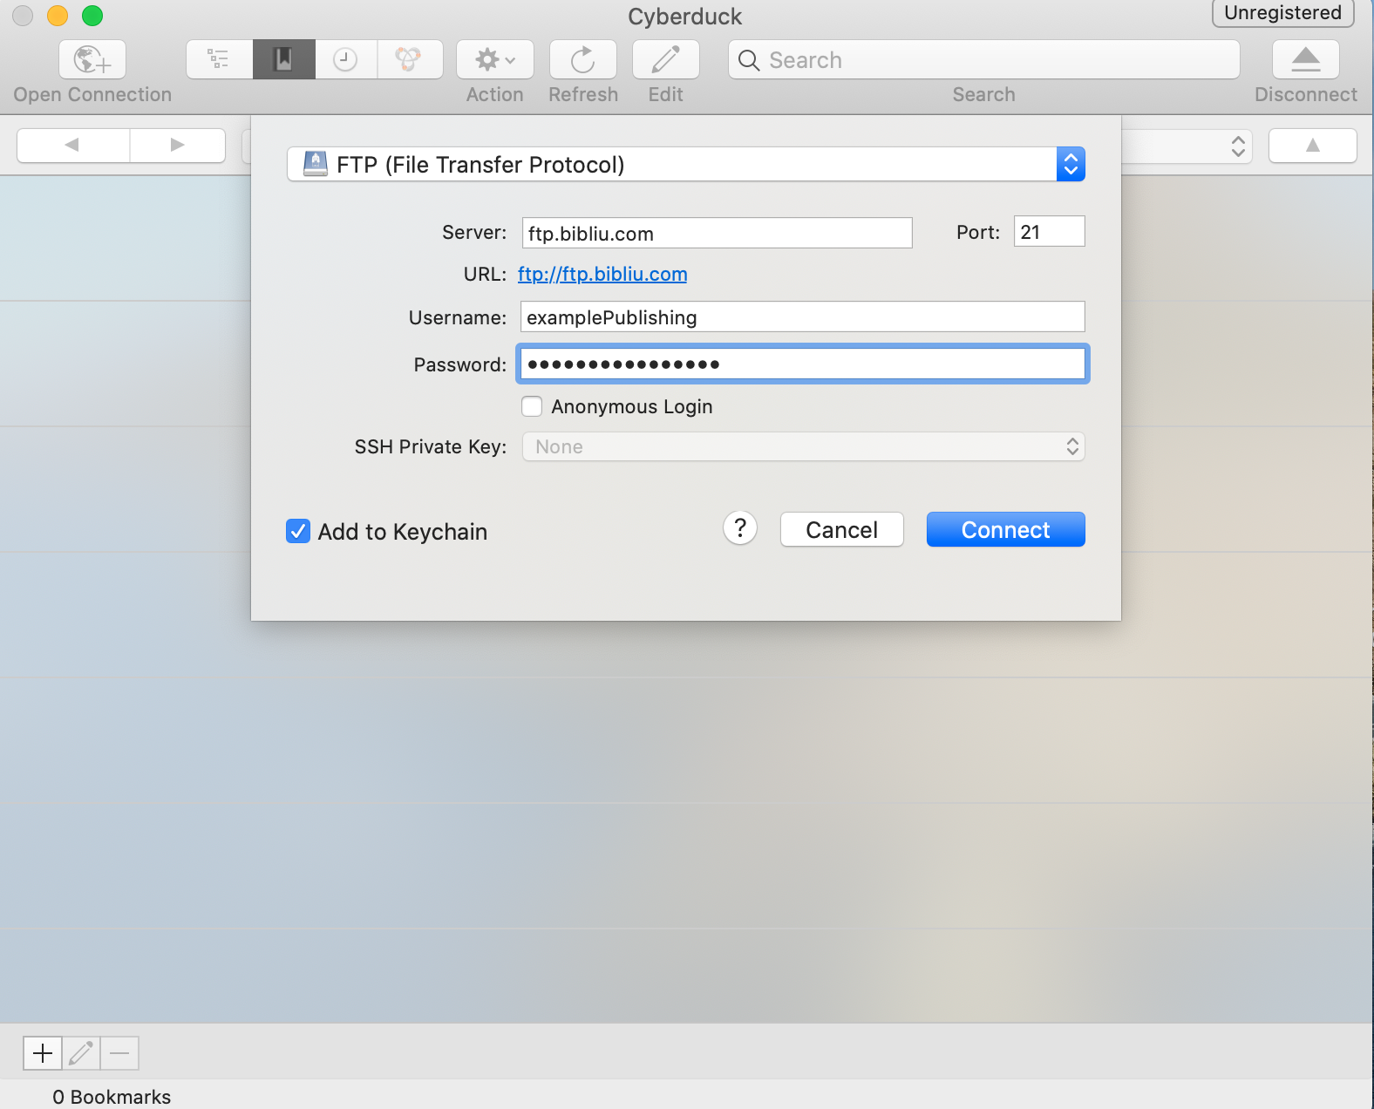This screenshot has width=1374, height=1109.
Task: Click the Edit pencil toolbar icon
Action: [x=665, y=59]
